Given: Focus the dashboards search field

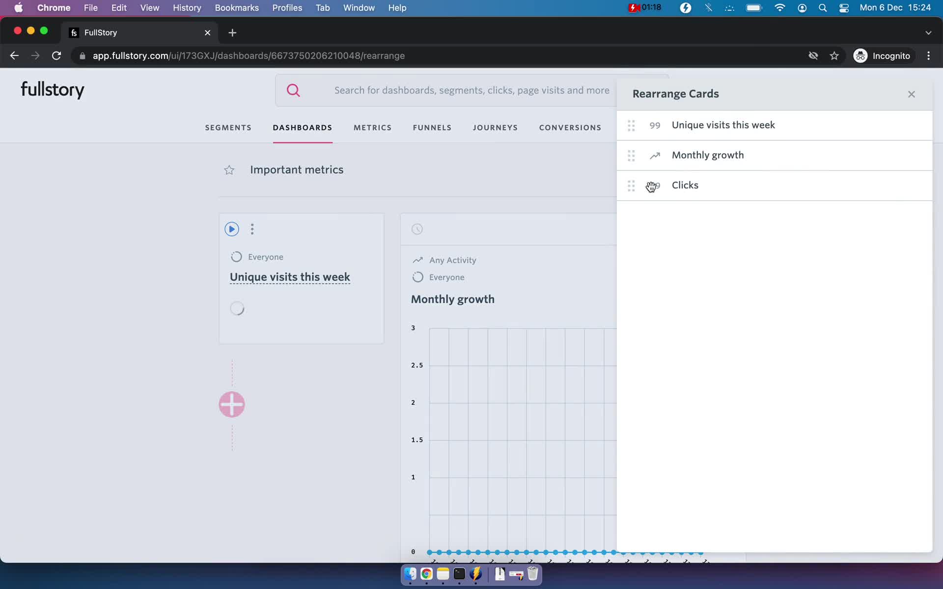Looking at the screenshot, I should pyautogui.click(x=471, y=90).
